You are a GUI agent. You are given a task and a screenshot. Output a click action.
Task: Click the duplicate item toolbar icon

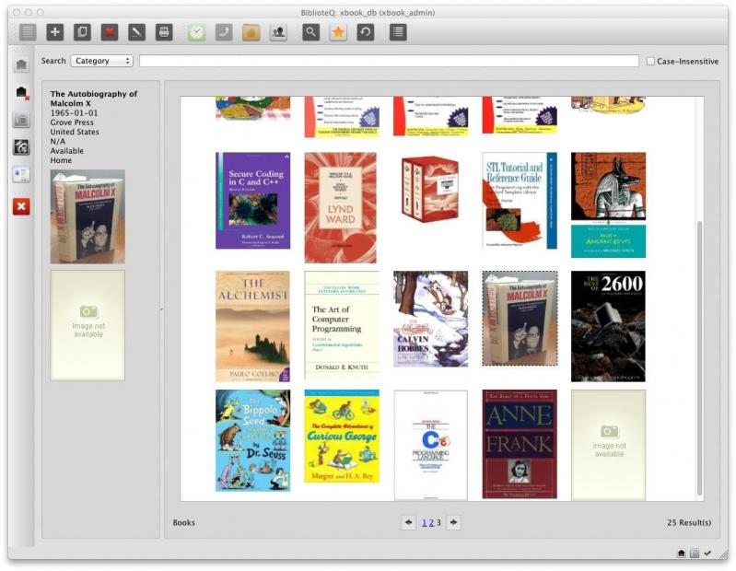click(x=82, y=32)
